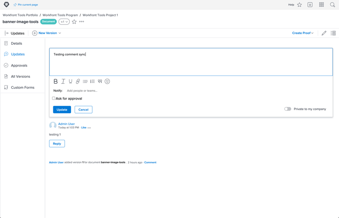339x218 pixels.
Task: Open the v.1 version dropdown
Action: pos(64,22)
